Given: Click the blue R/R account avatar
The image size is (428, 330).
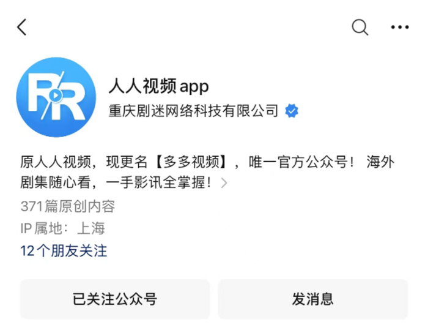Looking at the screenshot, I should pyautogui.click(x=56, y=97).
